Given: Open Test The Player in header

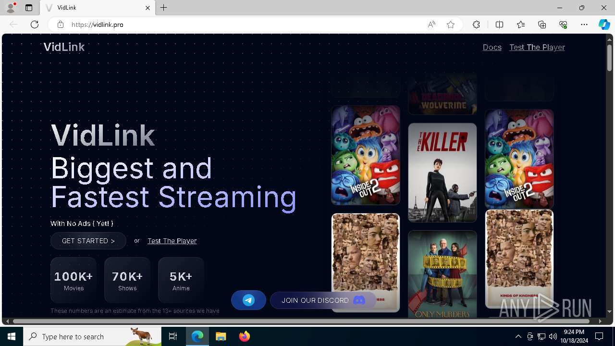Looking at the screenshot, I should pos(537,47).
